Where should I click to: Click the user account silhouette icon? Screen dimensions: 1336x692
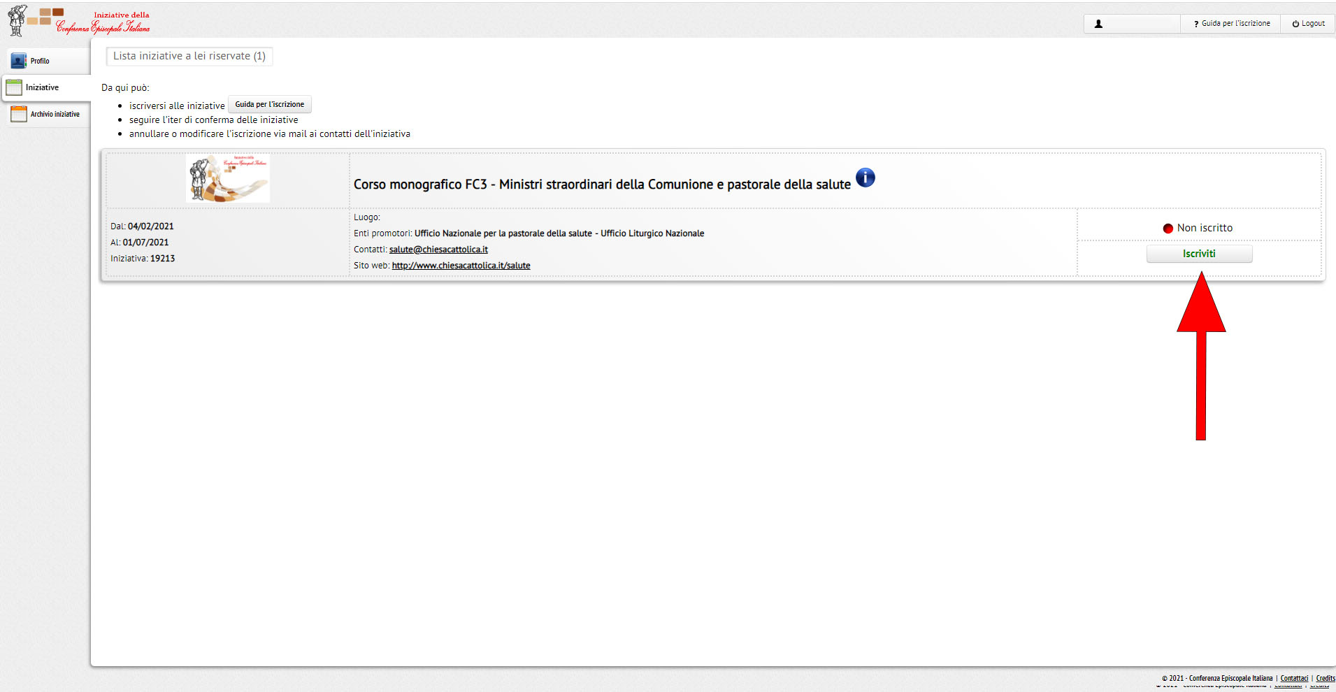point(1098,24)
